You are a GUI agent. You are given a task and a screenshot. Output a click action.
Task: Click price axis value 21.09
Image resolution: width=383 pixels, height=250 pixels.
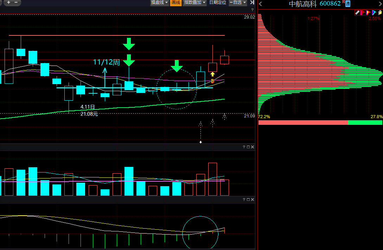pyautogui.click(x=249, y=116)
